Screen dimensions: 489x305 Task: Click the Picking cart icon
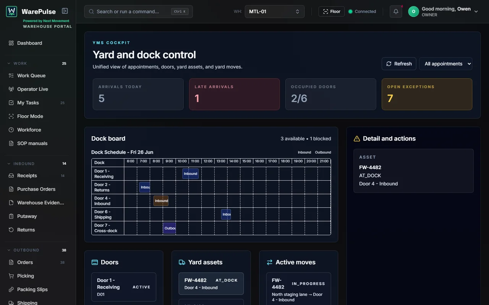(11, 276)
